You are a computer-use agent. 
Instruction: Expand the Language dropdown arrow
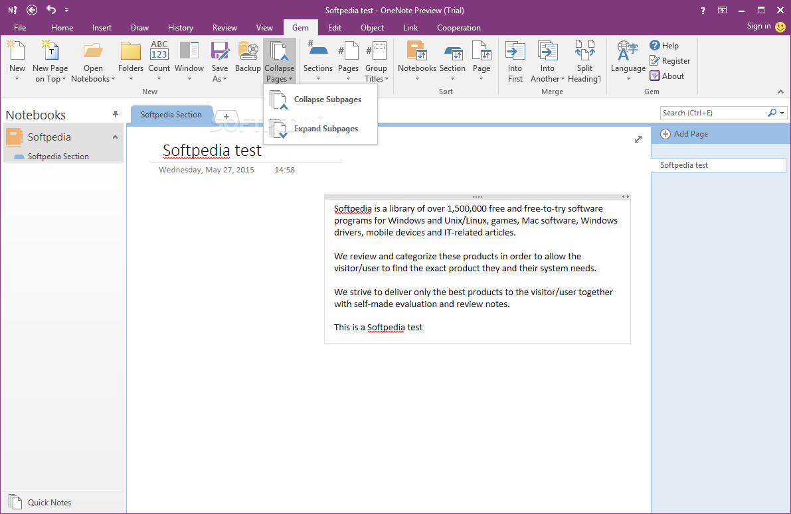click(628, 79)
